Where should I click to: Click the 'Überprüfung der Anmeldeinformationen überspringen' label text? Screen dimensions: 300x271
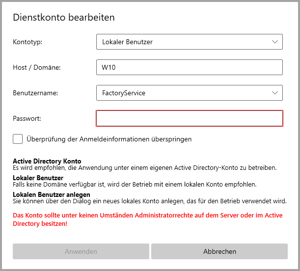[x=109, y=139]
